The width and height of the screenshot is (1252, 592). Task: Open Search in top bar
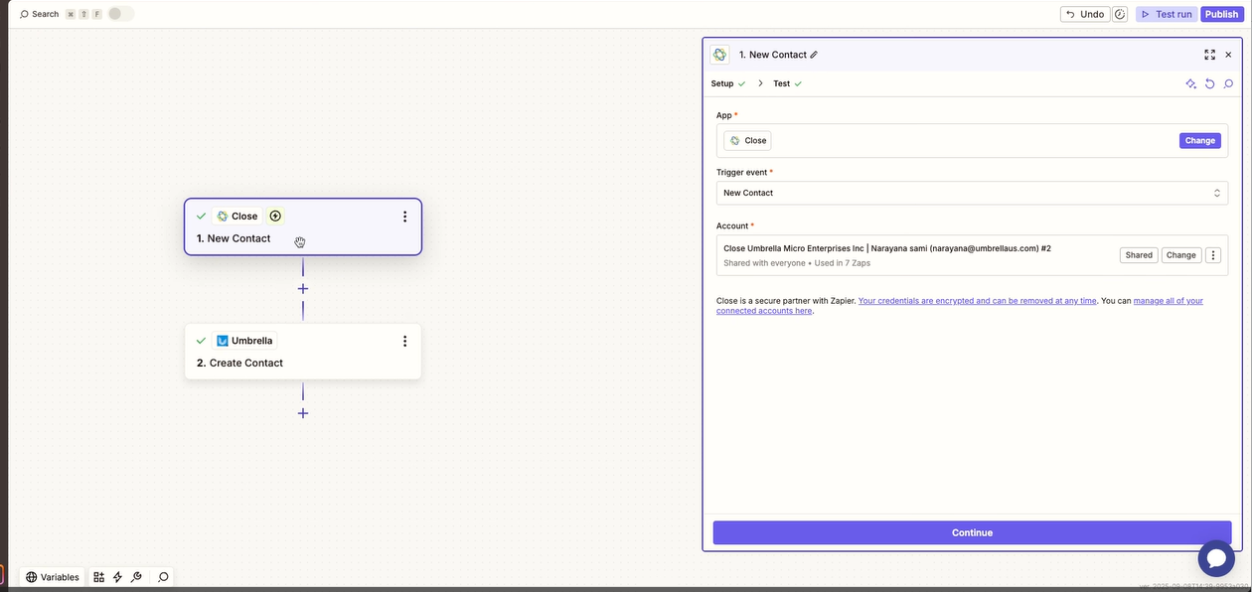pyautogui.click(x=40, y=14)
